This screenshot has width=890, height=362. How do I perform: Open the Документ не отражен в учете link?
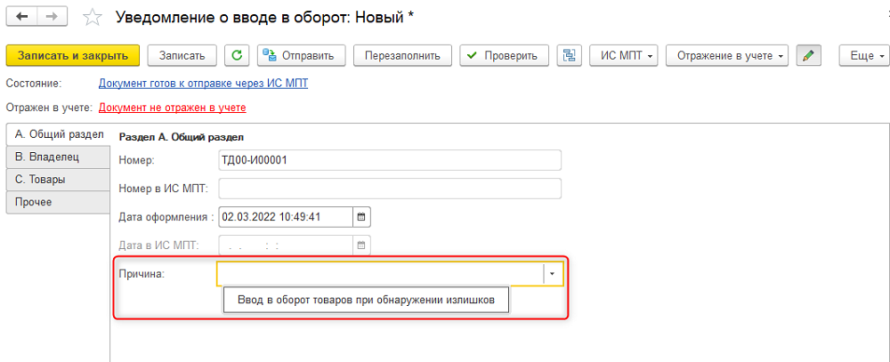point(173,108)
